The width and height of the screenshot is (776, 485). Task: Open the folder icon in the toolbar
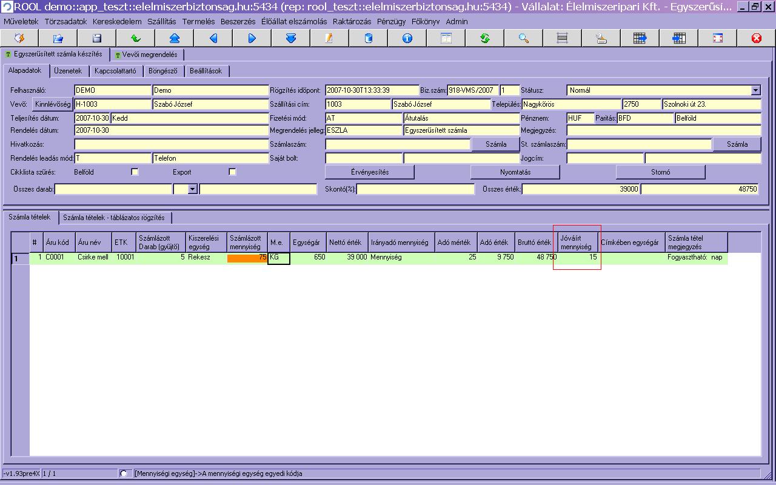[58, 38]
